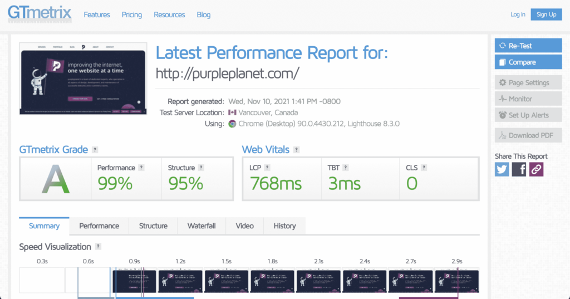Click the Sign Up button

(546, 14)
